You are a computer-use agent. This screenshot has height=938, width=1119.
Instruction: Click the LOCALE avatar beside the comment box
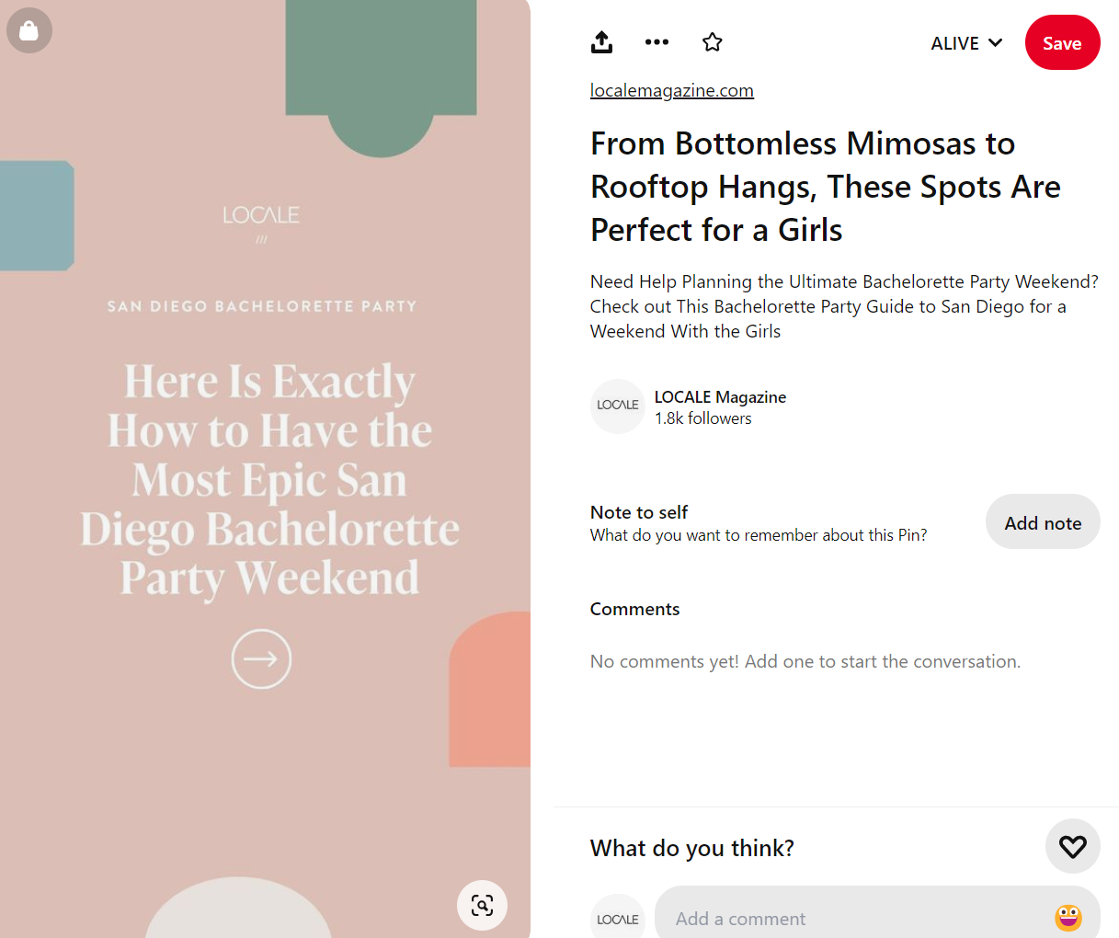617,918
